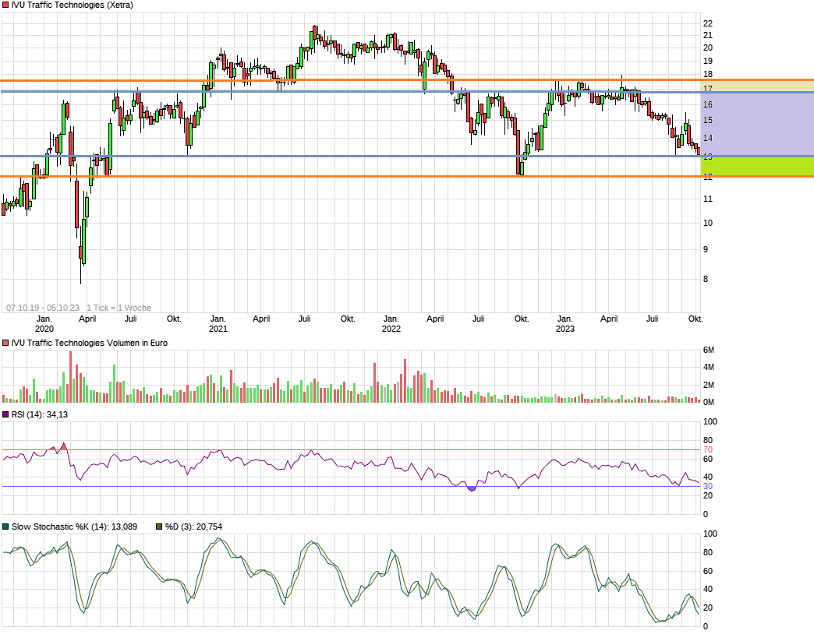
Task: Click the olive %D legend square
Action: pos(159,527)
